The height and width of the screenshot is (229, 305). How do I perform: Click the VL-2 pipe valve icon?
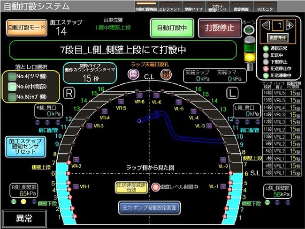pyautogui.click(x=223, y=160)
